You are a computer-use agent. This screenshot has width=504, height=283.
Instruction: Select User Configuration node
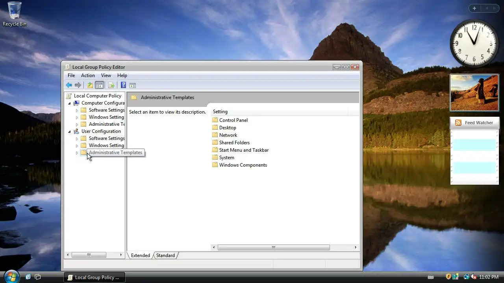point(101,131)
